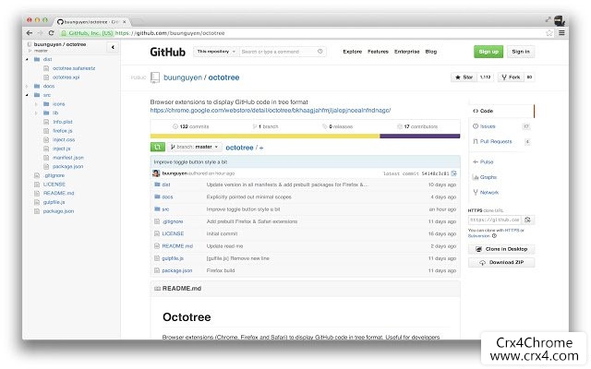Collapse the dist folder in the tree
The image size is (591, 369).
pyautogui.click(x=27, y=59)
